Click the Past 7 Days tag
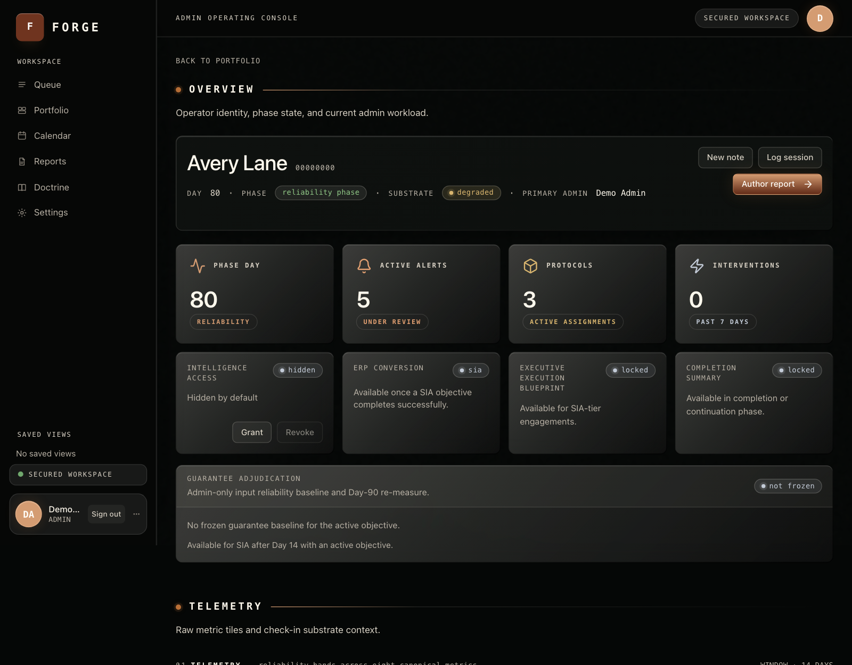Viewport: 852px width, 665px height. pyautogui.click(x=723, y=322)
